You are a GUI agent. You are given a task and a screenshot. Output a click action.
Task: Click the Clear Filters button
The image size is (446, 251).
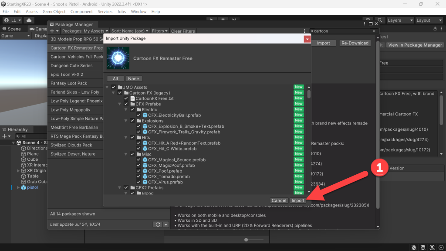tap(183, 31)
